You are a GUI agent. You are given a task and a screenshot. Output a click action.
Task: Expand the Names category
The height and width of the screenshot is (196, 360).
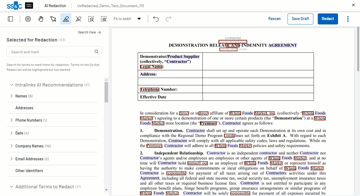[x=12, y=96]
